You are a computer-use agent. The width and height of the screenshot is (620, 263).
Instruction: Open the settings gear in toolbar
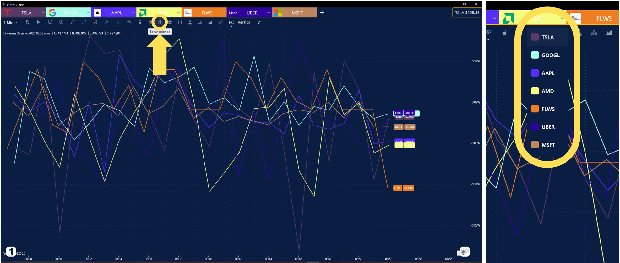coord(170,22)
